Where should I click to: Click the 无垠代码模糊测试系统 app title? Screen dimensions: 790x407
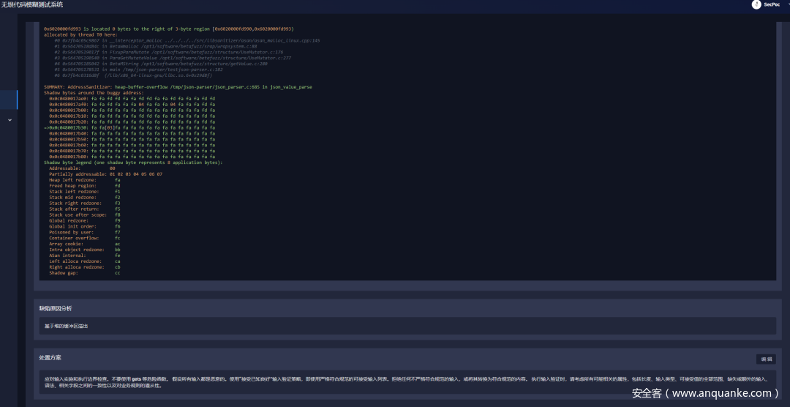coord(31,4)
